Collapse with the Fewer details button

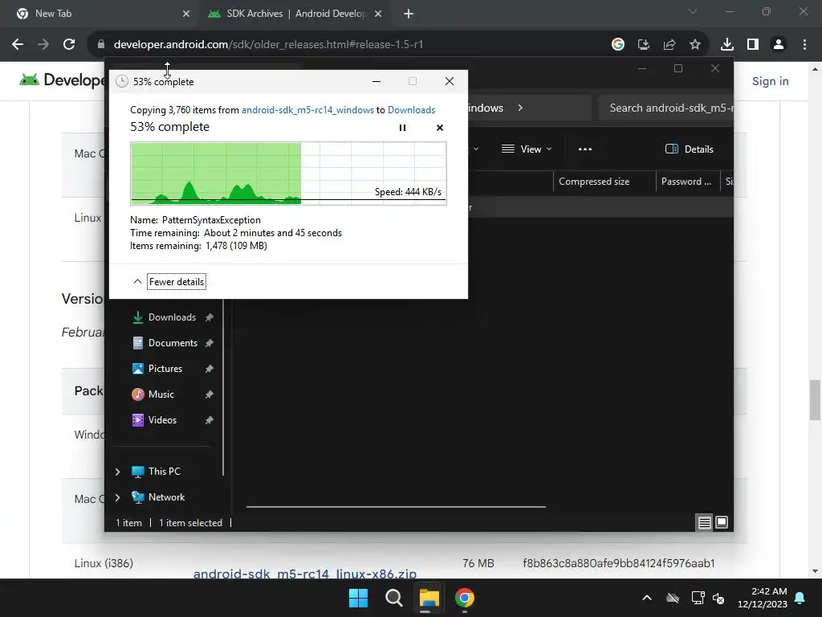tap(176, 282)
